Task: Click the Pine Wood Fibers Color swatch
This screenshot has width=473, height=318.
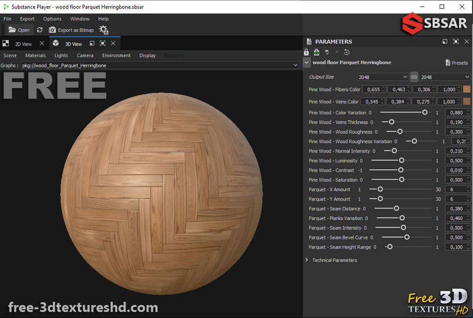Action: [x=466, y=89]
